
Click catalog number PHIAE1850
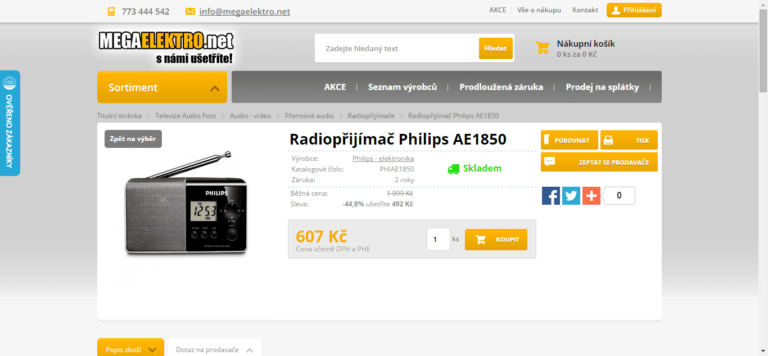point(397,169)
